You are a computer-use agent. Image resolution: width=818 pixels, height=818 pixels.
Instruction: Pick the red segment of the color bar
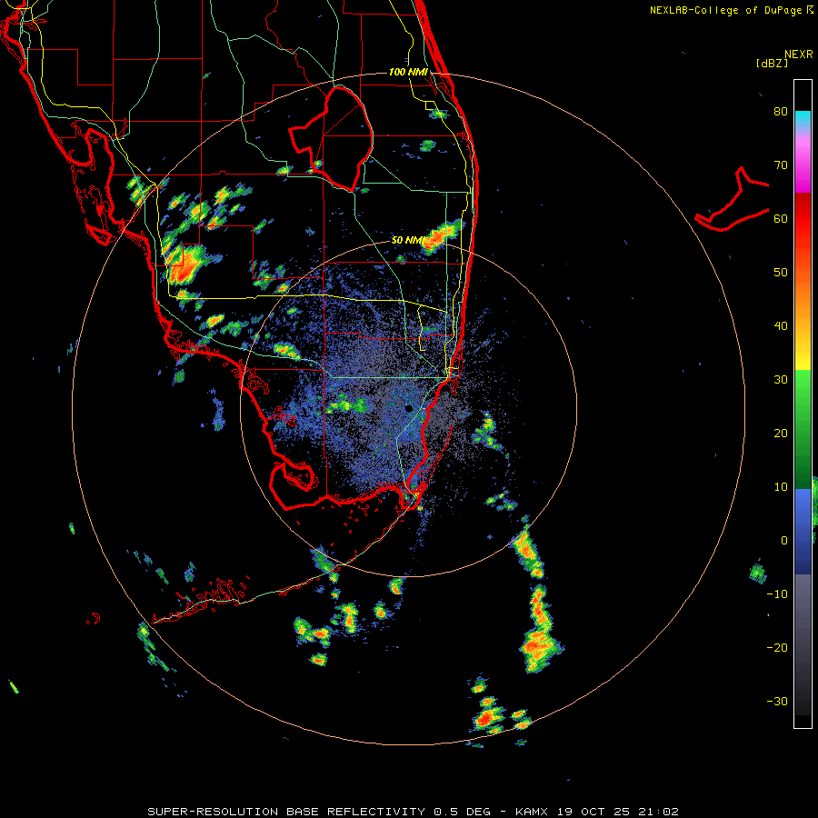803,219
